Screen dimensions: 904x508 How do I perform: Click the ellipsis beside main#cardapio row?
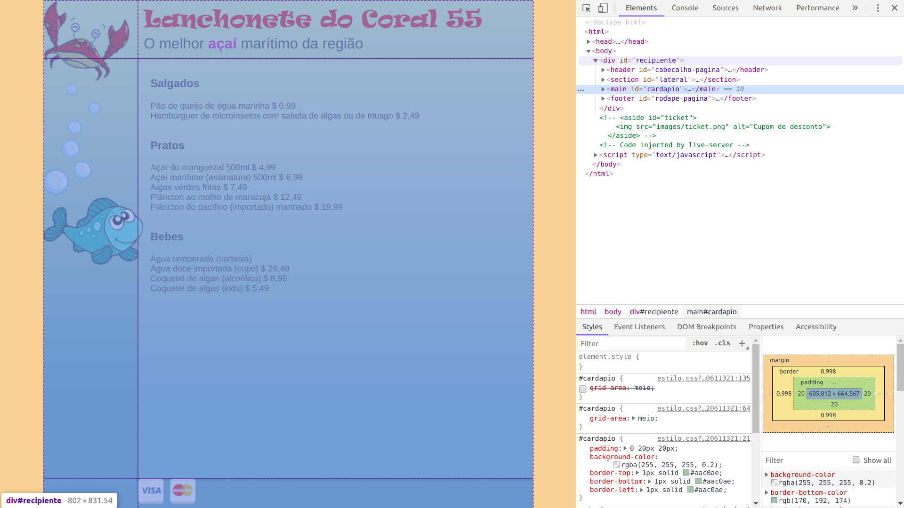pyautogui.click(x=581, y=89)
